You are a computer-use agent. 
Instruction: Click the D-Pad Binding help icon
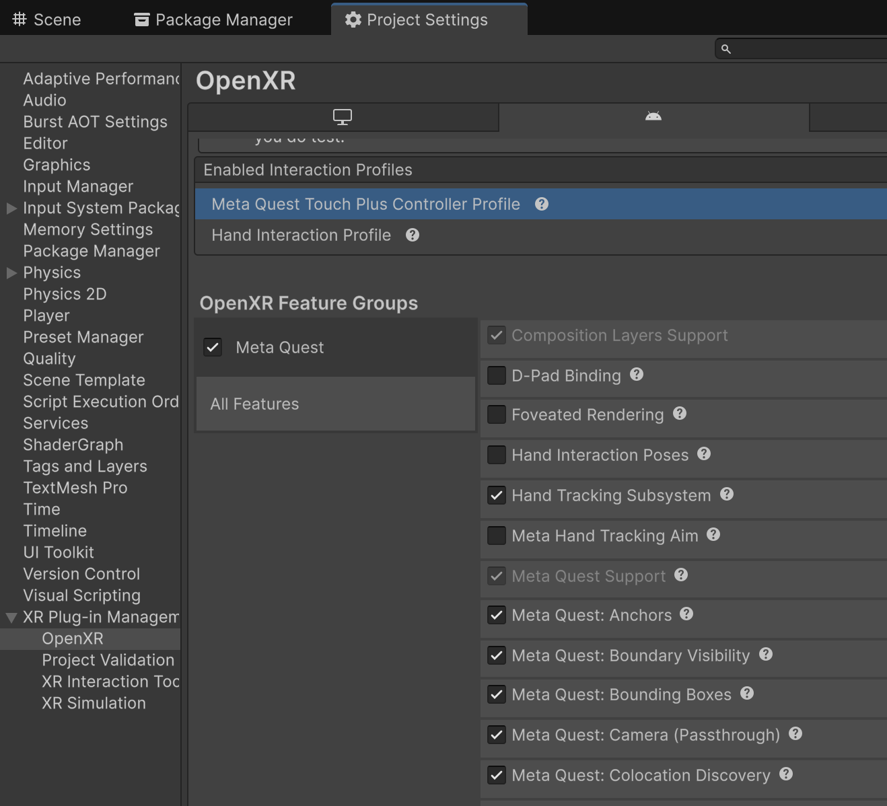click(637, 375)
